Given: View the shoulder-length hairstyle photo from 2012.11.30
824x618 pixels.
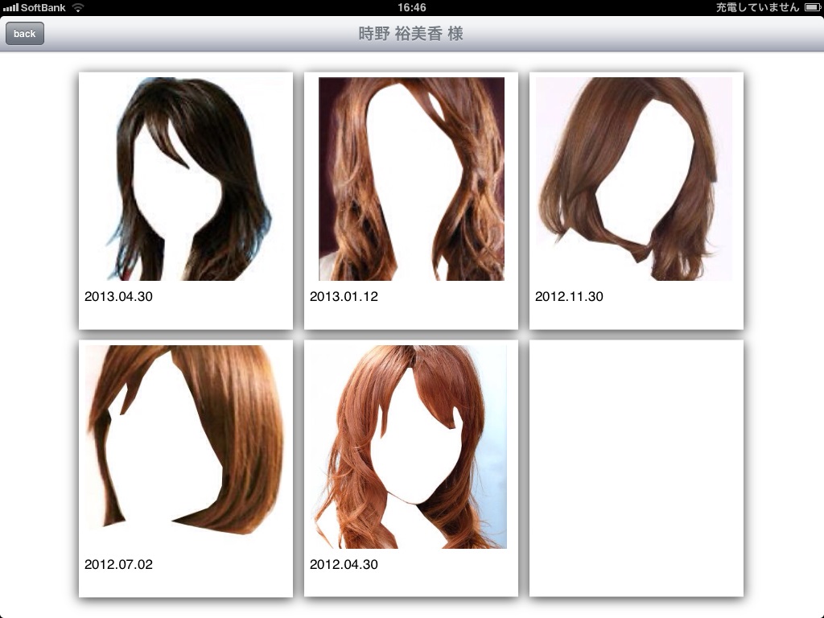Looking at the screenshot, I should [x=634, y=179].
